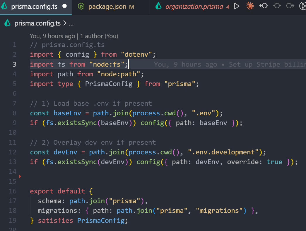The height and width of the screenshot is (231, 306).
Task: Expand the breadcrumb ellipsis
Action: pos(71,24)
